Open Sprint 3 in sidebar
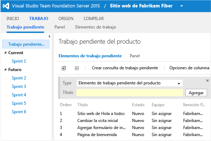 (19, 86)
